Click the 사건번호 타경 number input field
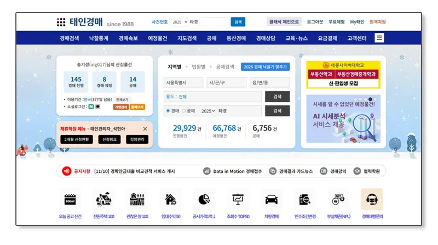 (x=214, y=22)
